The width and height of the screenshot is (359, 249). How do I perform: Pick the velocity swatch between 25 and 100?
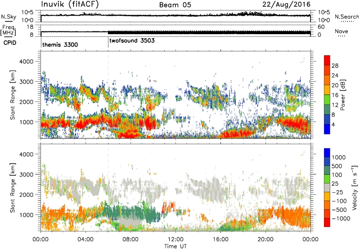point(327,179)
